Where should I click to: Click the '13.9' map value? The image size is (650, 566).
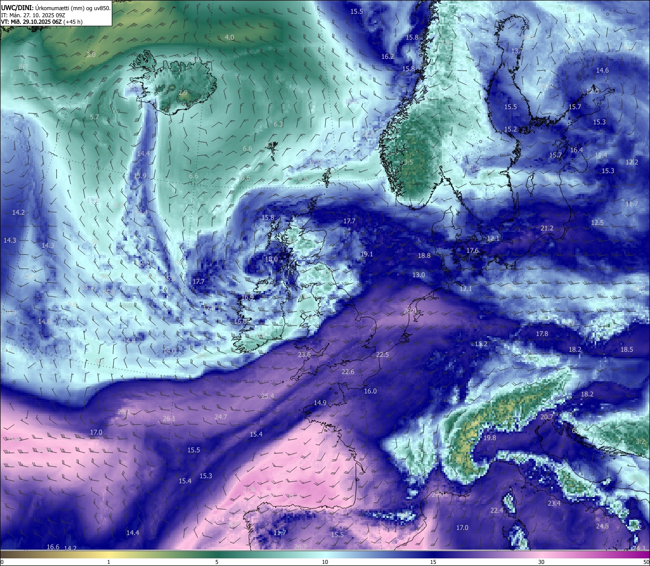tap(140, 176)
